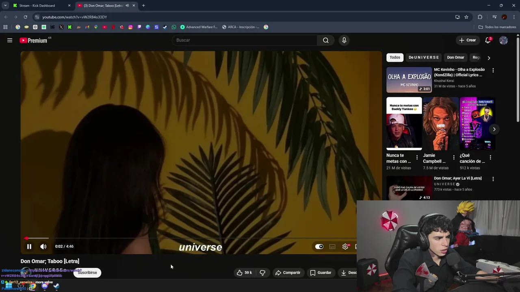This screenshot has height=292, width=520.
Task: Open Chrome from the taskbar
Action: click(32, 286)
